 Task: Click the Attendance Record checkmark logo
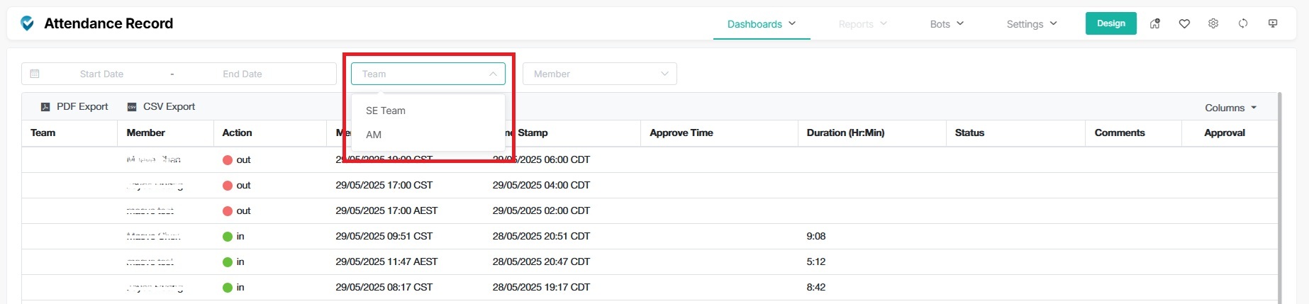click(x=27, y=23)
